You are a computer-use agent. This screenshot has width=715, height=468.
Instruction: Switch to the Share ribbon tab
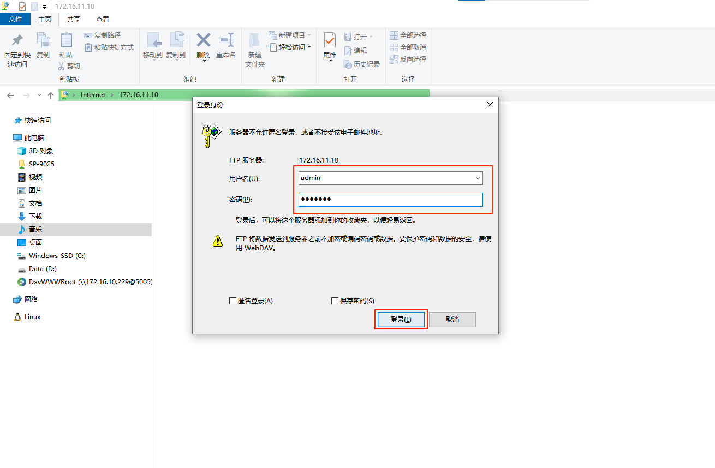click(x=74, y=20)
